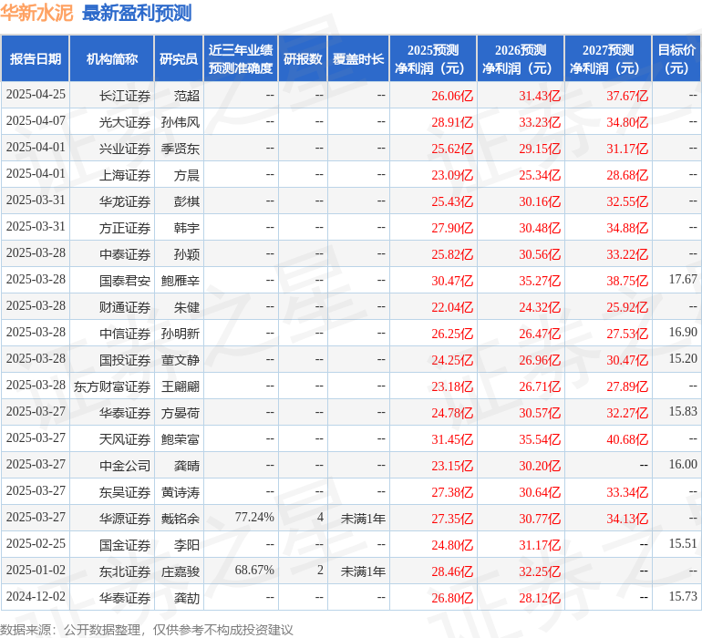
Task: Click researcher name 鲍雁辛
Action: [181, 281]
